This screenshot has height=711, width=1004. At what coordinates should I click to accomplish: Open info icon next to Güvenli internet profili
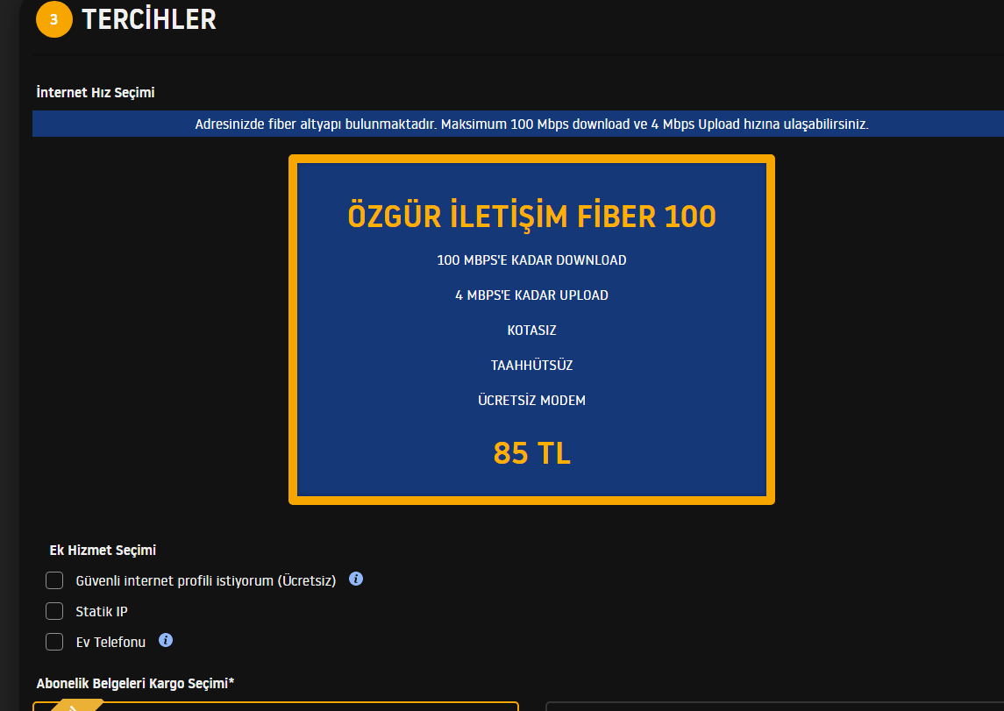pos(356,579)
